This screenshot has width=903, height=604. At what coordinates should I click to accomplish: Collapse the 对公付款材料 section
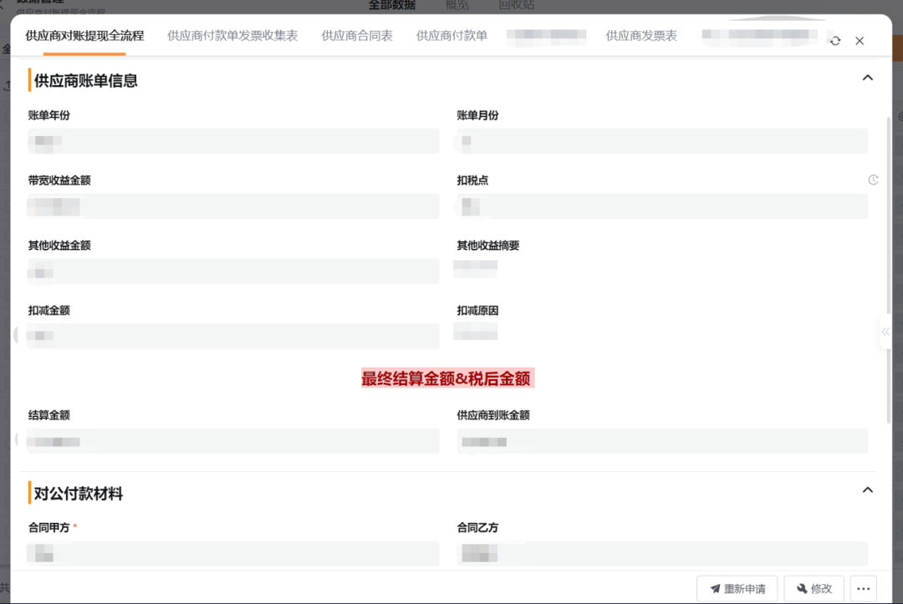pos(867,490)
